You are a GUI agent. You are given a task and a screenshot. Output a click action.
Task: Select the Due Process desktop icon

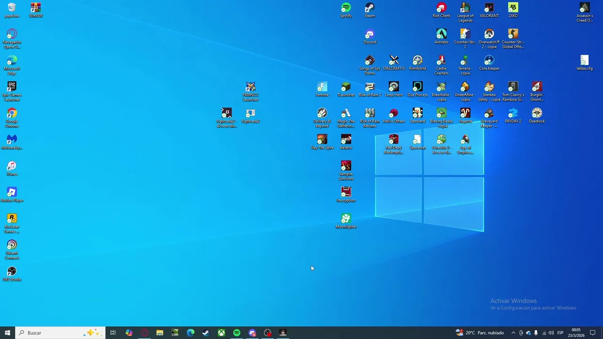[x=417, y=89]
